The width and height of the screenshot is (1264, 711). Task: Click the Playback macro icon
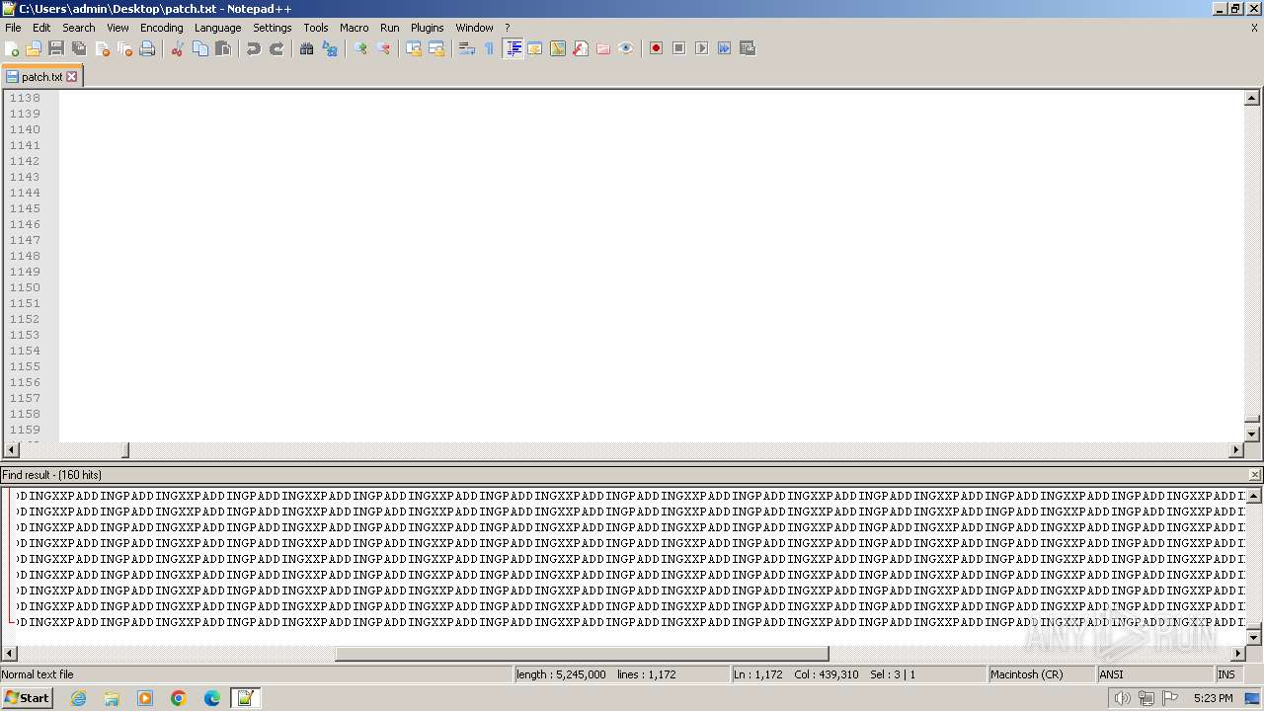click(x=701, y=48)
